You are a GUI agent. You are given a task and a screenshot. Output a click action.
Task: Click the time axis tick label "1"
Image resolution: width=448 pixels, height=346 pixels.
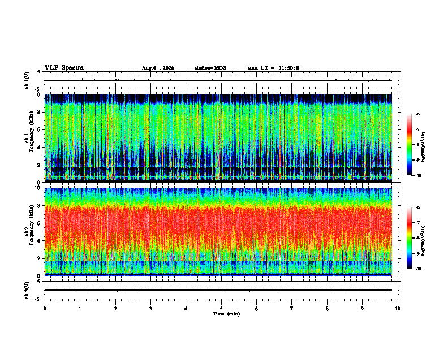point(80,309)
